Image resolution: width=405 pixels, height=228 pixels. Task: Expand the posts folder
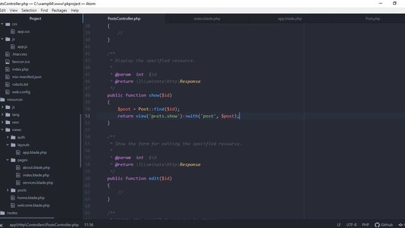coord(8,190)
